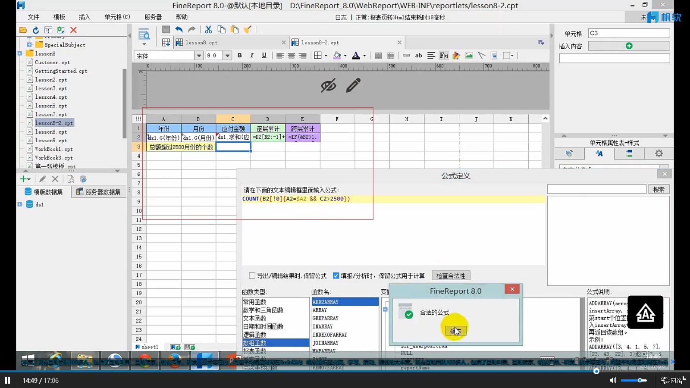Expand the fill color dropdown arrow
Viewport: 690px width, 388px height.
coord(345,56)
